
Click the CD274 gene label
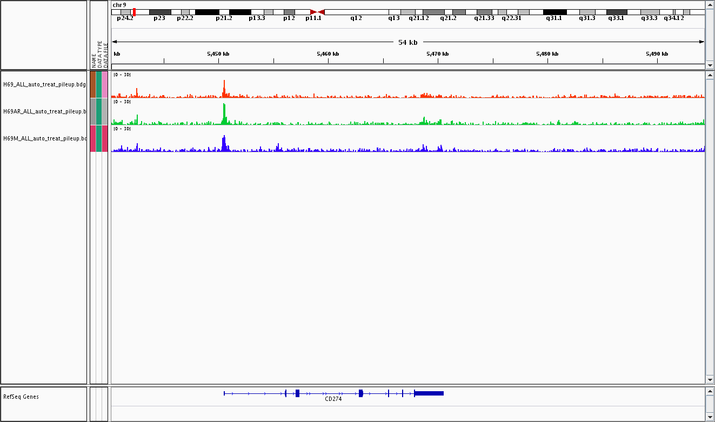(x=333, y=399)
